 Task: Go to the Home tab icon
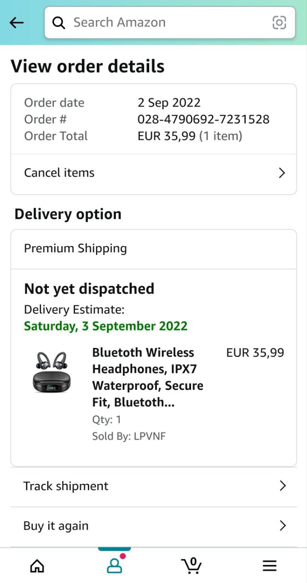coord(37,566)
